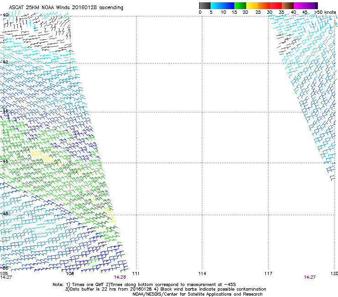Select the yellow 20–25 knots color bar segment
Viewport: 338px width, 297px height.
point(252,5)
